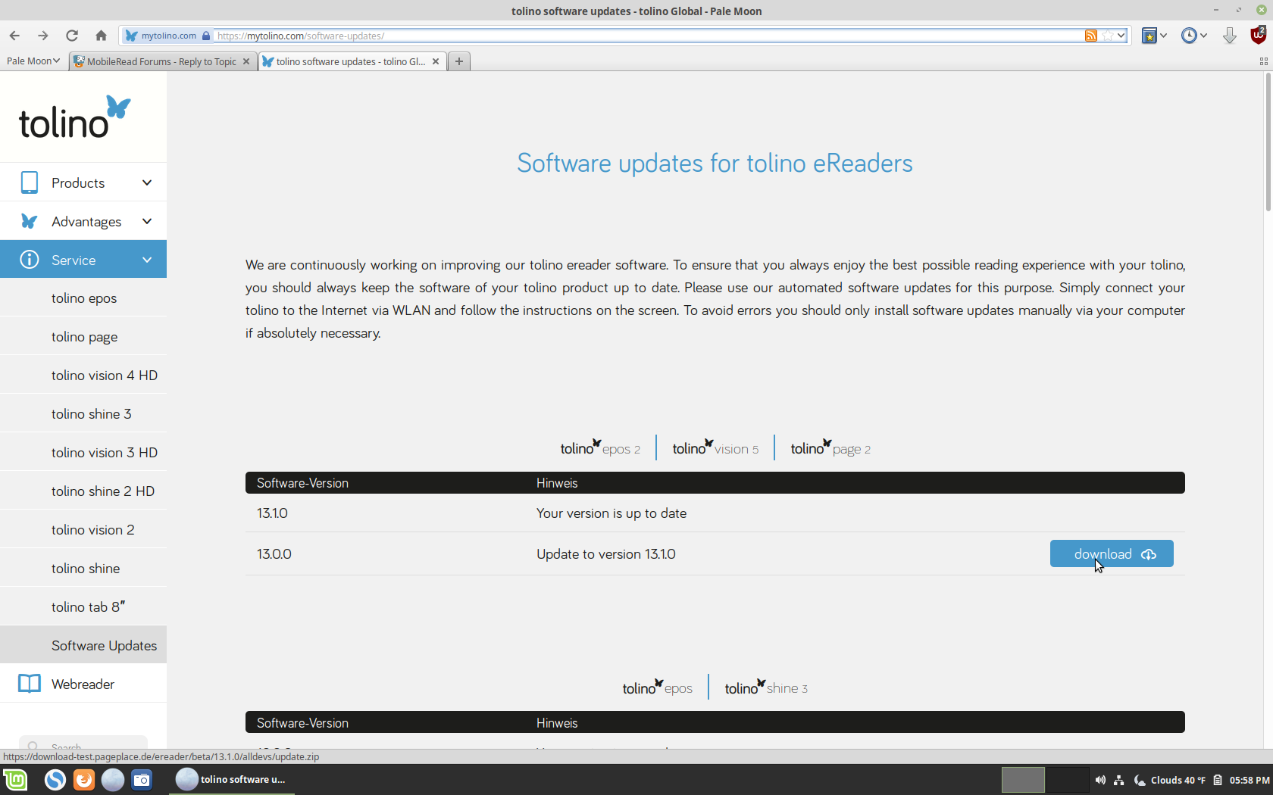Open the tolino vision 2 sidebar link
The height and width of the screenshot is (795, 1273).
93,530
